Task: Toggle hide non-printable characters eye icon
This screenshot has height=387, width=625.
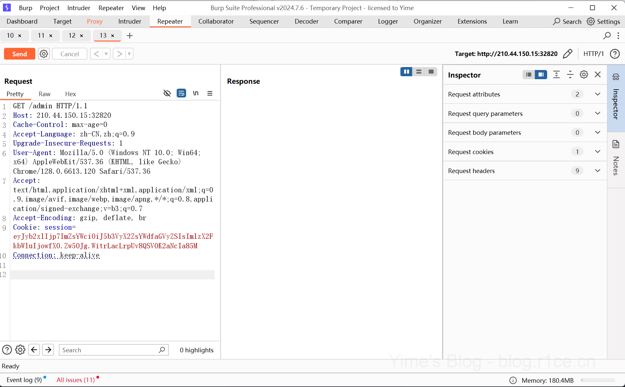Action: pyautogui.click(x=167, y=94)
